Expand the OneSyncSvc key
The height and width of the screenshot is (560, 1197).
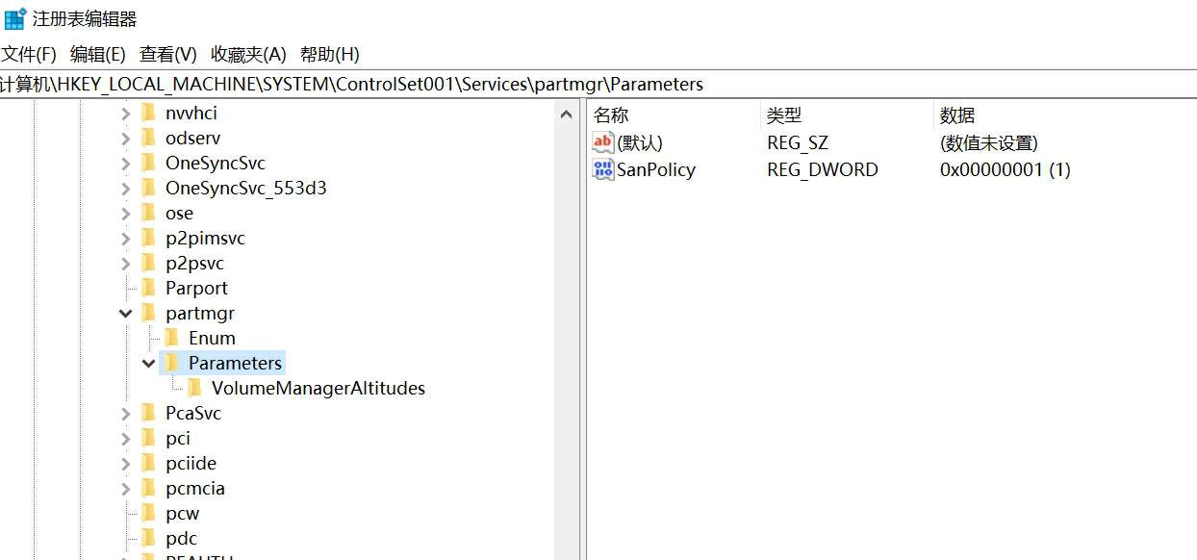point(126,164)
